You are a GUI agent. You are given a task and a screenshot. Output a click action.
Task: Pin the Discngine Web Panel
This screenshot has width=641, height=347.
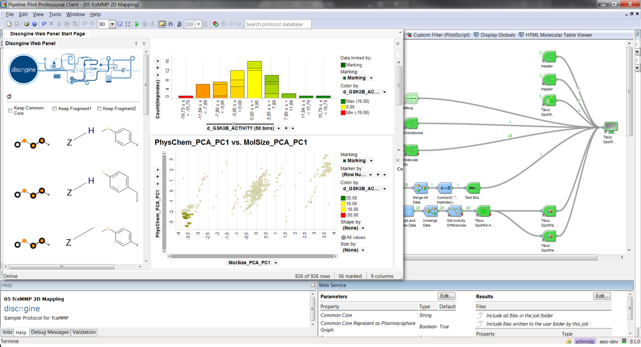[x=136, y=44]
